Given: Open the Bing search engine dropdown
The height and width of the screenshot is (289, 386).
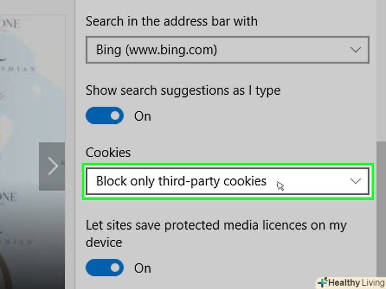Looking at the screenshot, I should click(227, 50).
